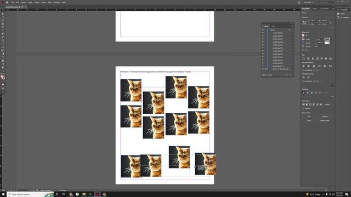Select the Gap tool
Image resolution: width=351 pixels, height=197 pixels.
click(x=3, y=20)
